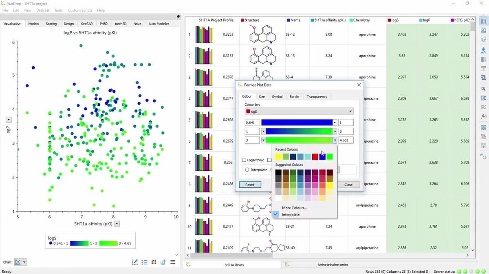Click the edit chart axes pencil icon
489x274 pixels.
[135, 262]
